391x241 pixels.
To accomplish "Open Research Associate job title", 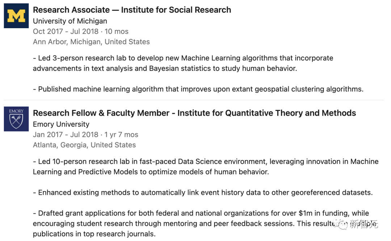I will click(132, 10).
